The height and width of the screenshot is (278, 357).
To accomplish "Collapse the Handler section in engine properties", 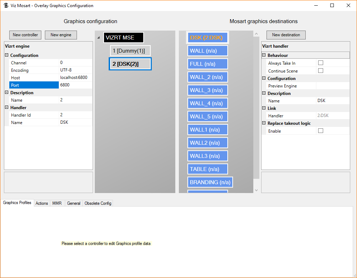I will (7, 108).
